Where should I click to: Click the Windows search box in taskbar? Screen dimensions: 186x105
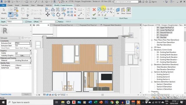tap(30, 102)
